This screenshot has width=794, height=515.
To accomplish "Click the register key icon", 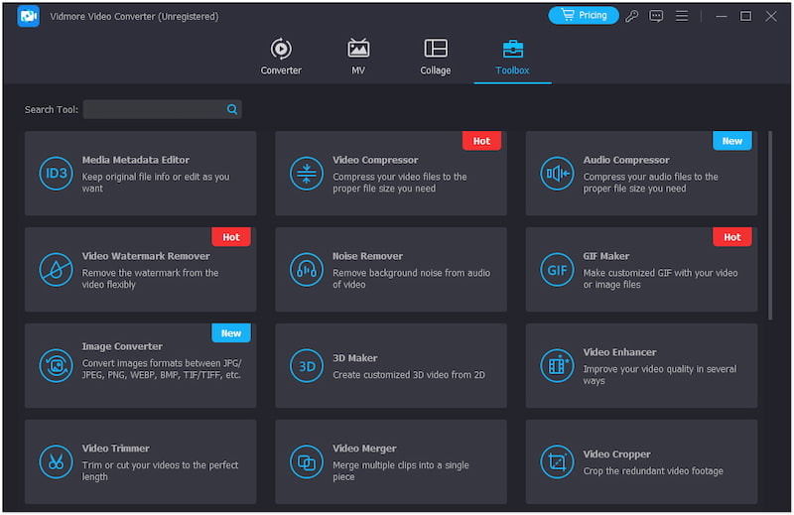I will [x=632, y=16].
